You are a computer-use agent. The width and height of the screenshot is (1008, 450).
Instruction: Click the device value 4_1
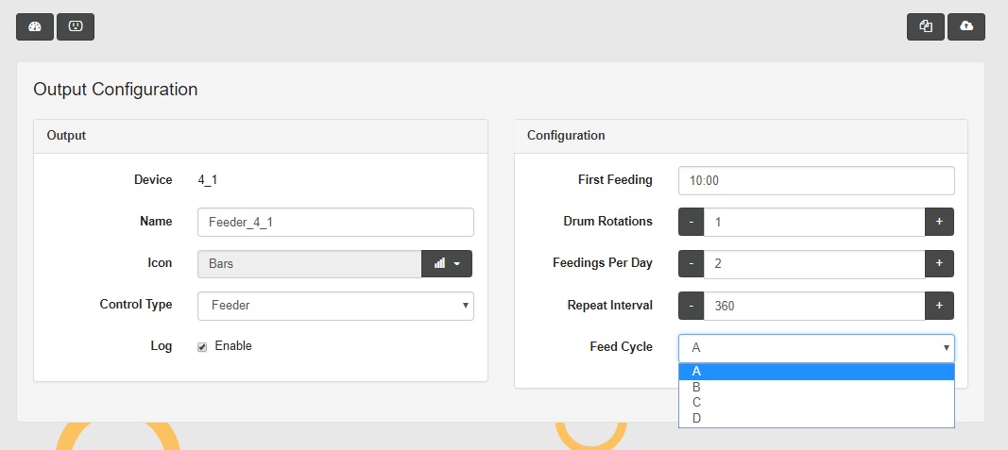coord(207,180)
